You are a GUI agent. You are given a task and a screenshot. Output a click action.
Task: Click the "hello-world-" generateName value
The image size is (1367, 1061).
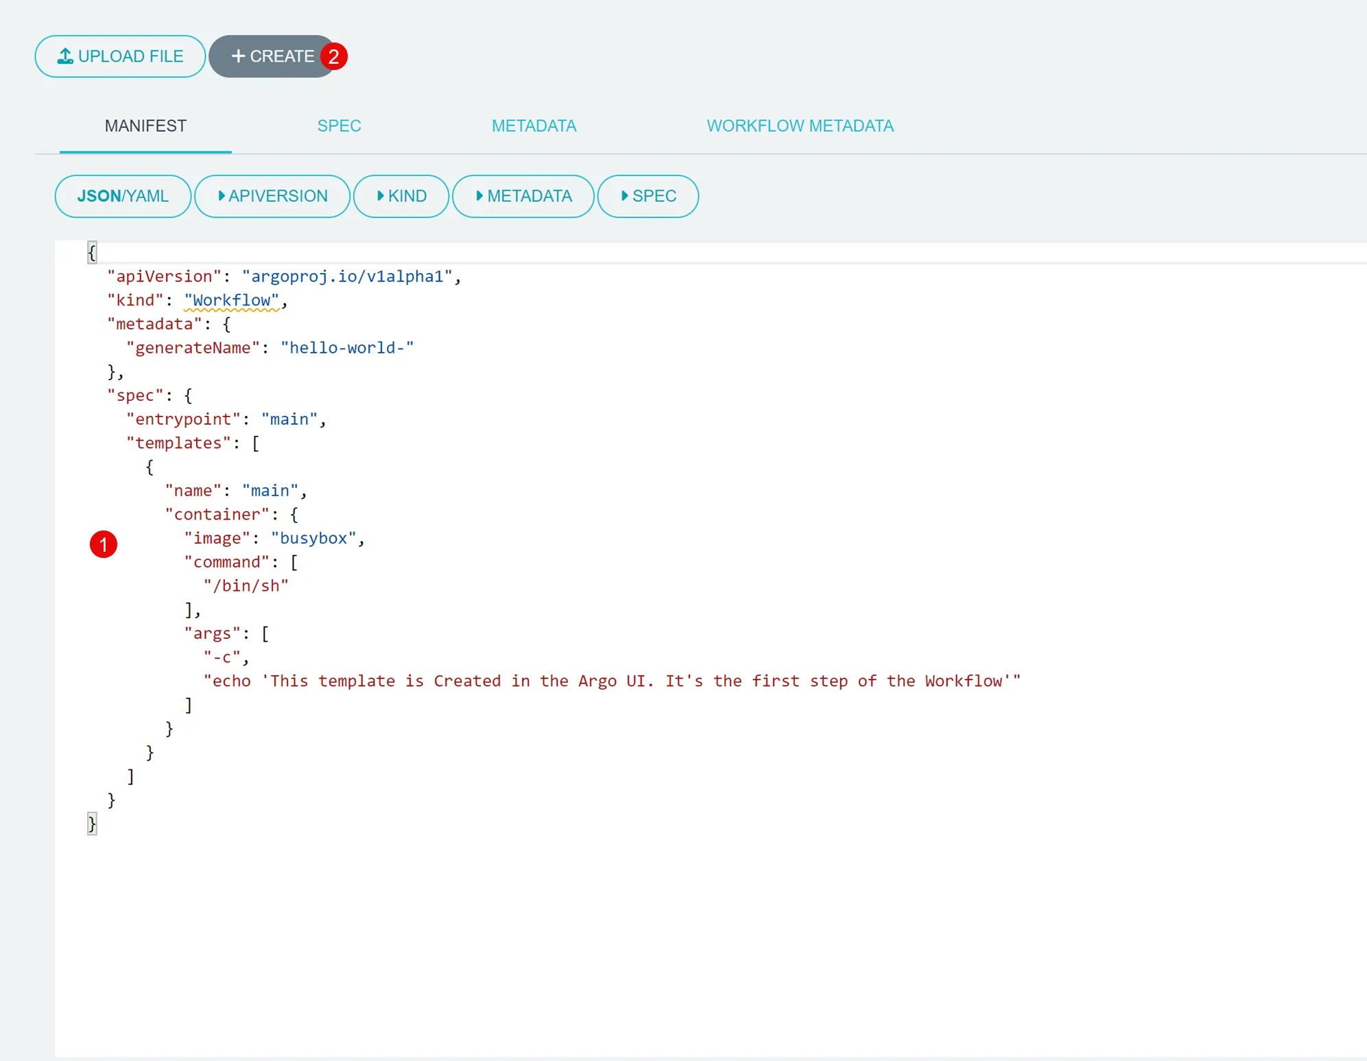[347, 348]
